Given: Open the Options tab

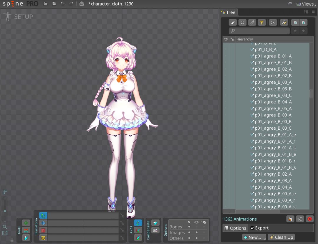Looking at the screenshot, I should (235, 228).
